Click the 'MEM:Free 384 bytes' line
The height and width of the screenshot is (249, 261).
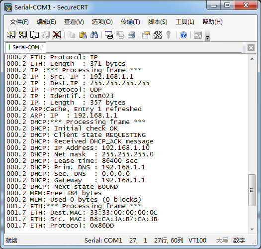pyautogui.click(x=54, y=193)
